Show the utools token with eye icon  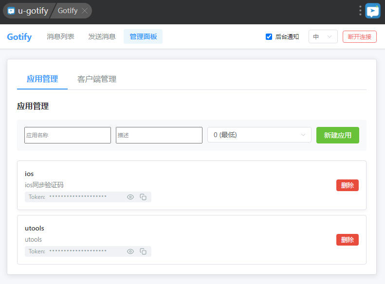[x=130, y=251]
